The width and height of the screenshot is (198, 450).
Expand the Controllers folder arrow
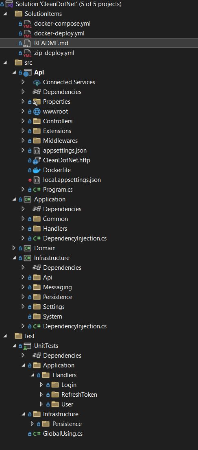pos(23,121)
